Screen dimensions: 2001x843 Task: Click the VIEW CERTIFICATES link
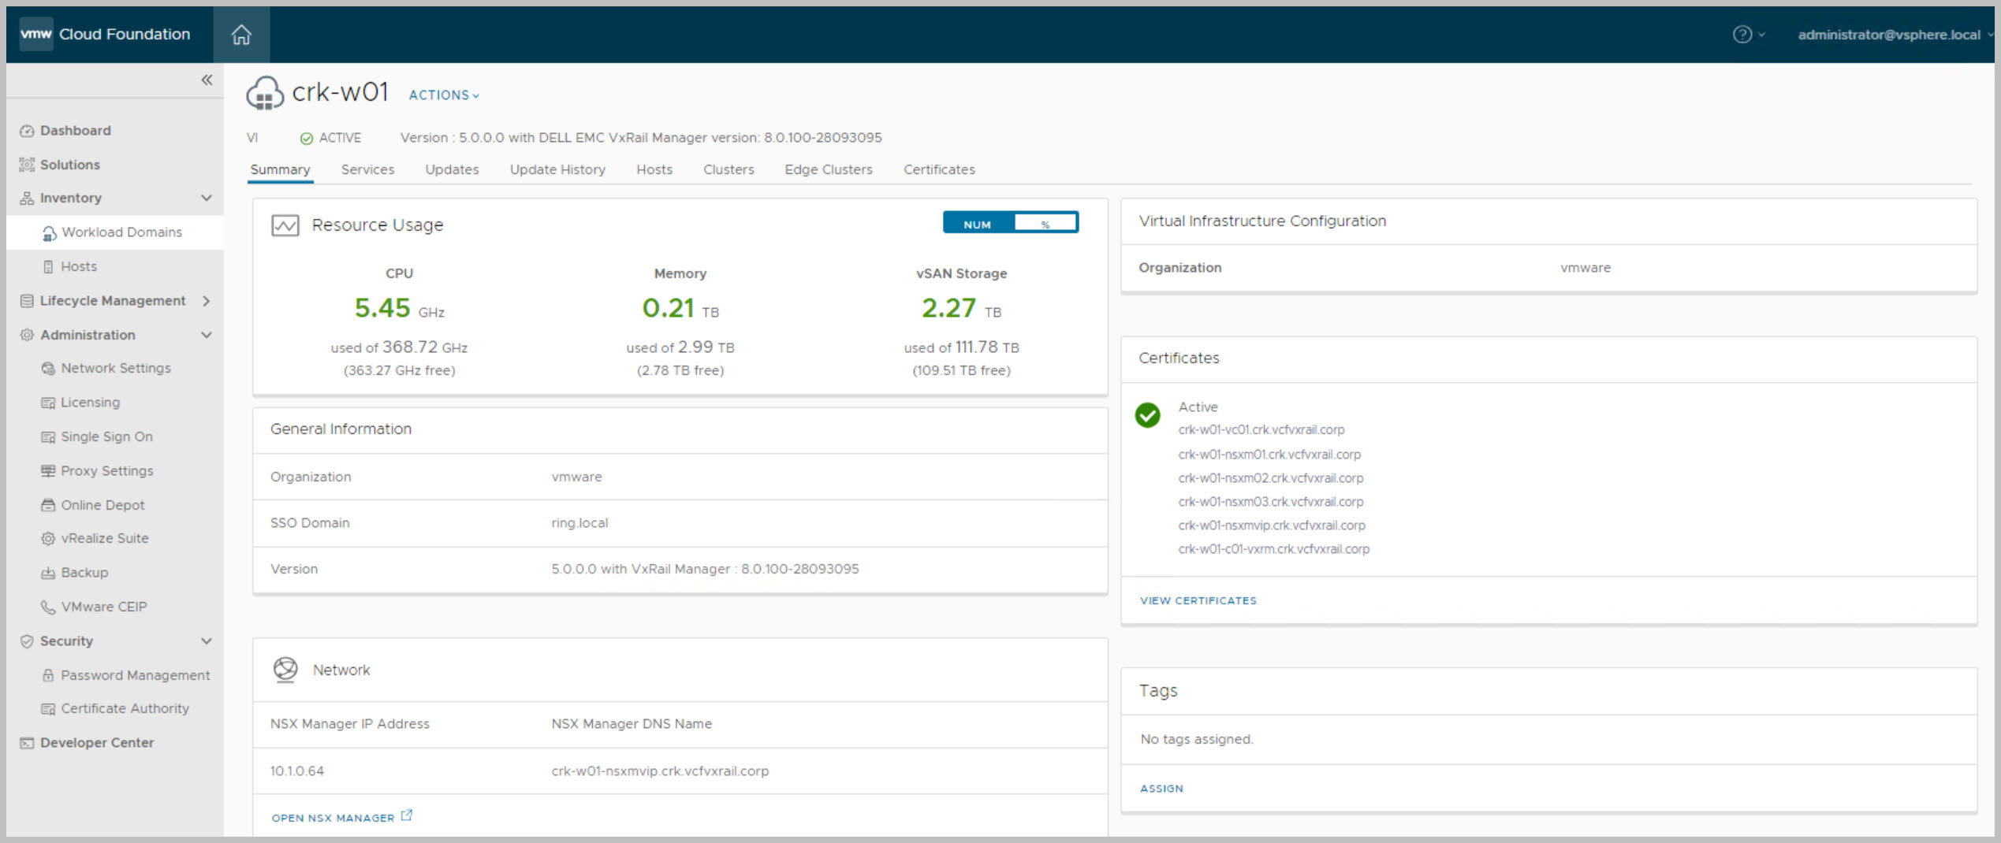1198,600
